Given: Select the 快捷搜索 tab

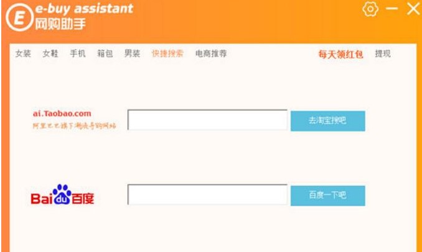Looking at the screenshot, I should [x=167, y=54].
